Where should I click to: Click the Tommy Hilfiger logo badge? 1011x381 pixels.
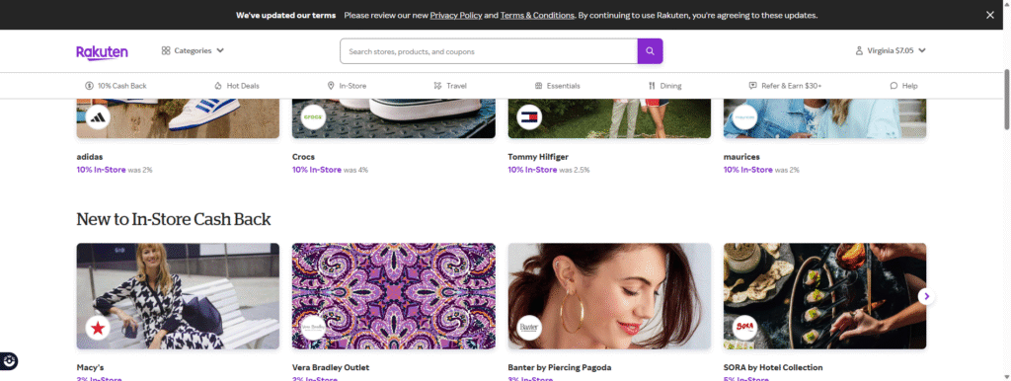[x=529, y=117]
